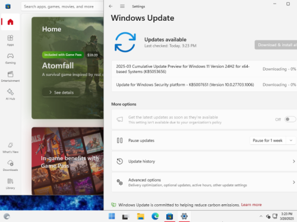Click the Microsoft Store logo icon
The image size is (297, 222).
click(x=8, y=7)
